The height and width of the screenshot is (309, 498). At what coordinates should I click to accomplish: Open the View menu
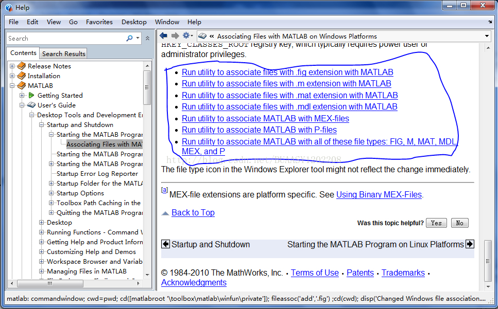pyautogui.click(x=54, y=22)
